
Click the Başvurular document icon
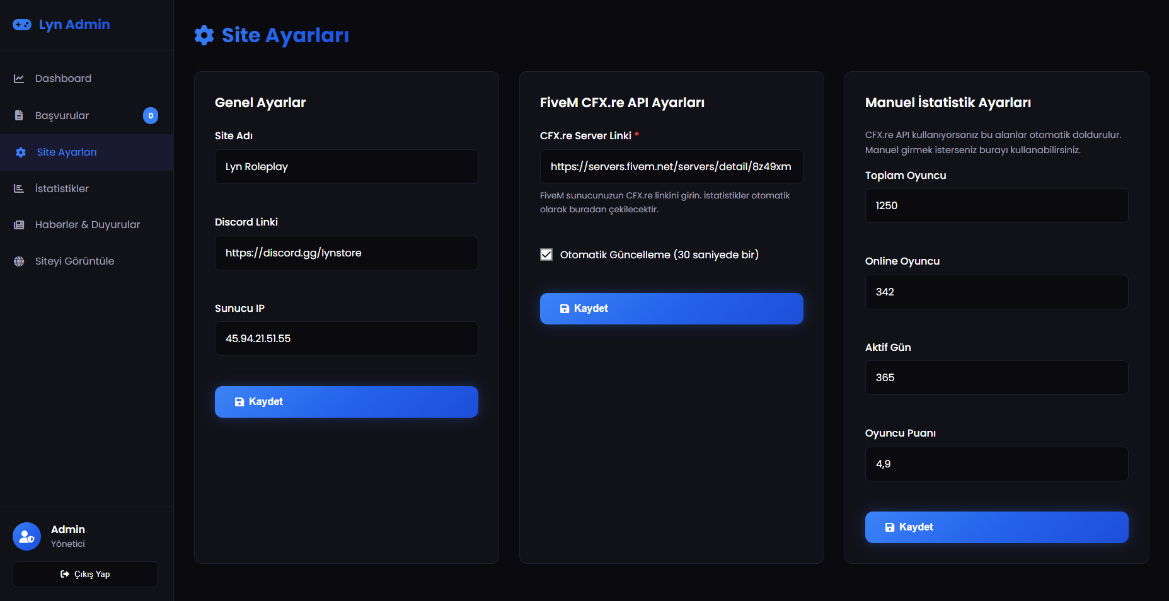[19, 115]
